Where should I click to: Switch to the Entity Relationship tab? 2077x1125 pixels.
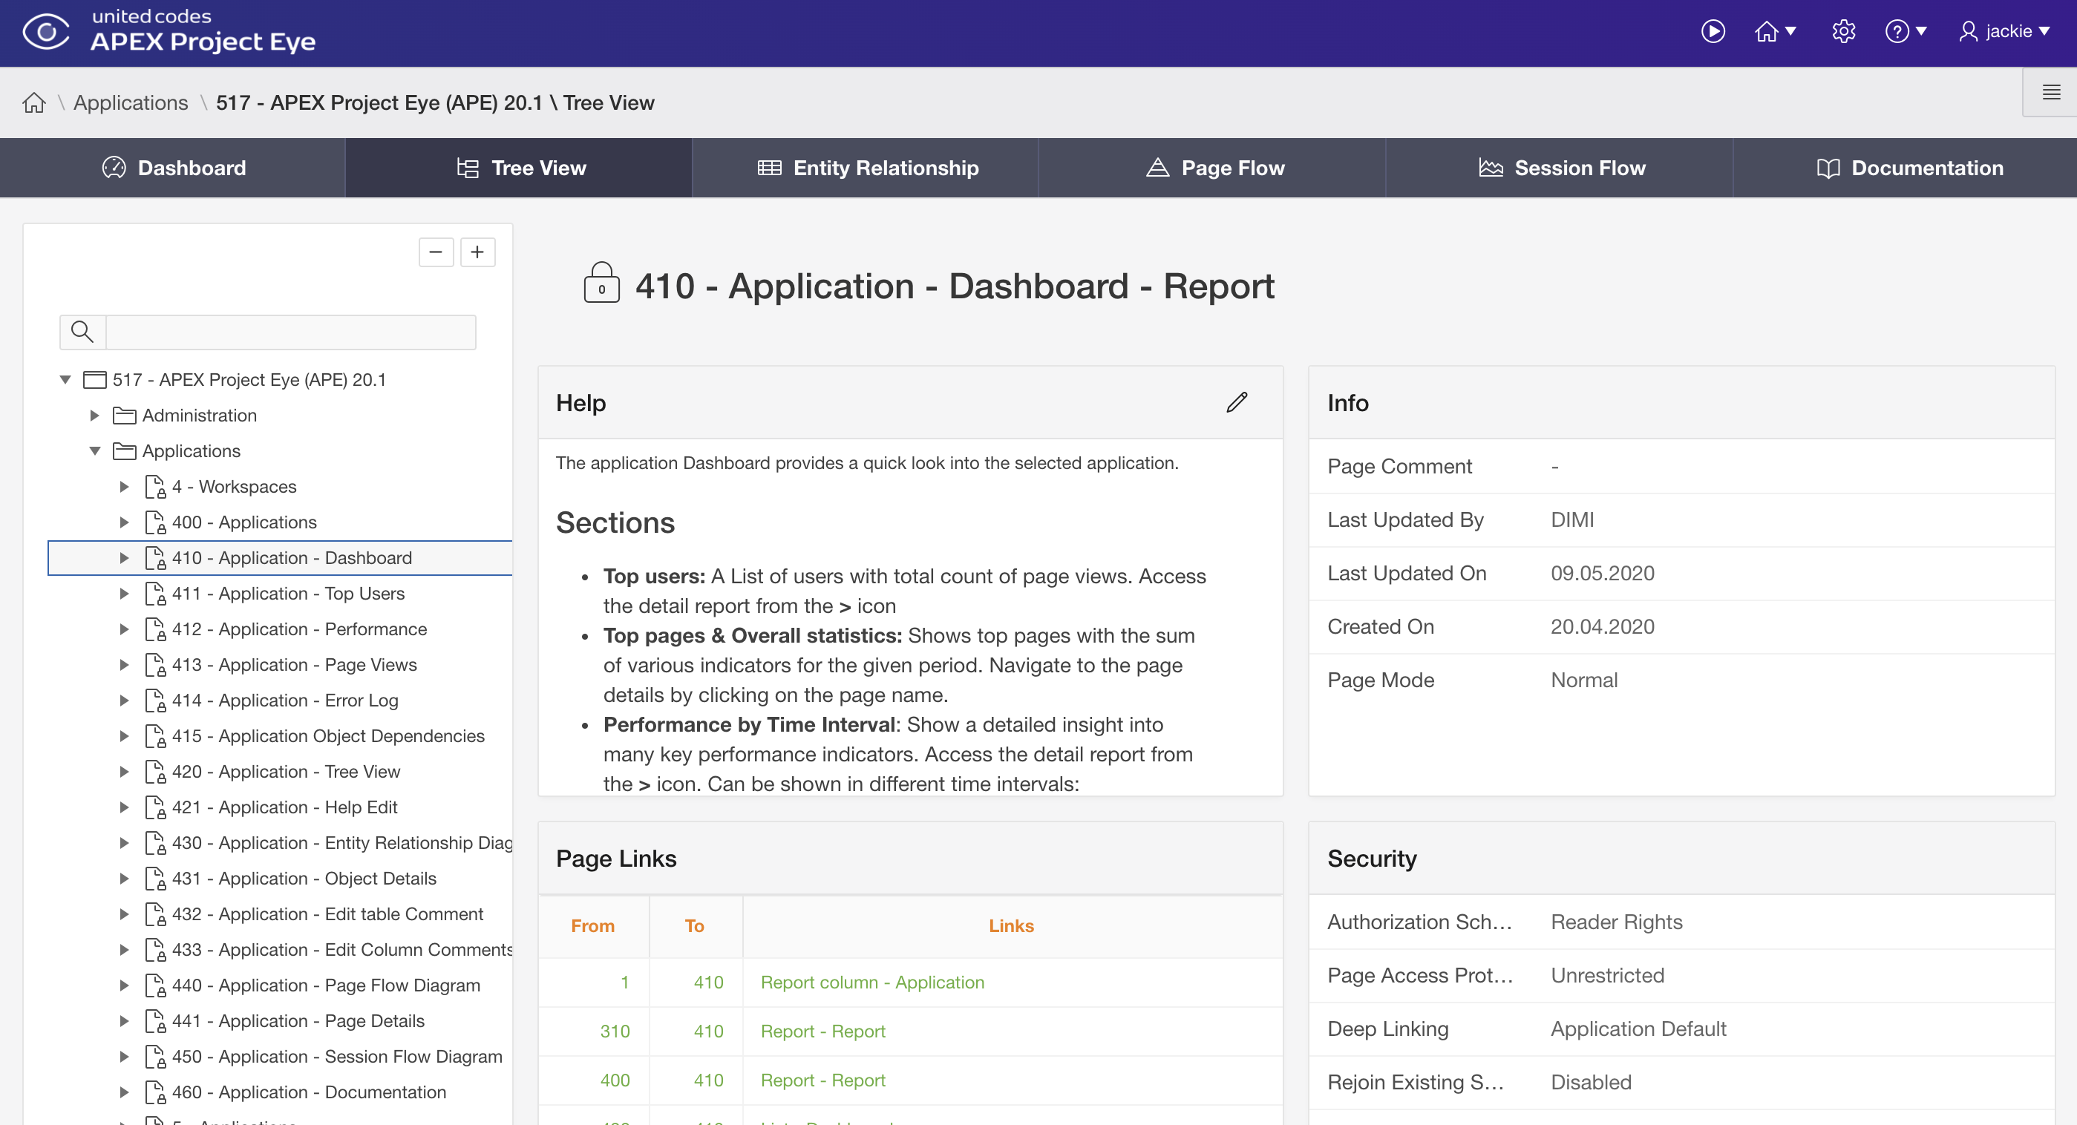click(866, 168)
